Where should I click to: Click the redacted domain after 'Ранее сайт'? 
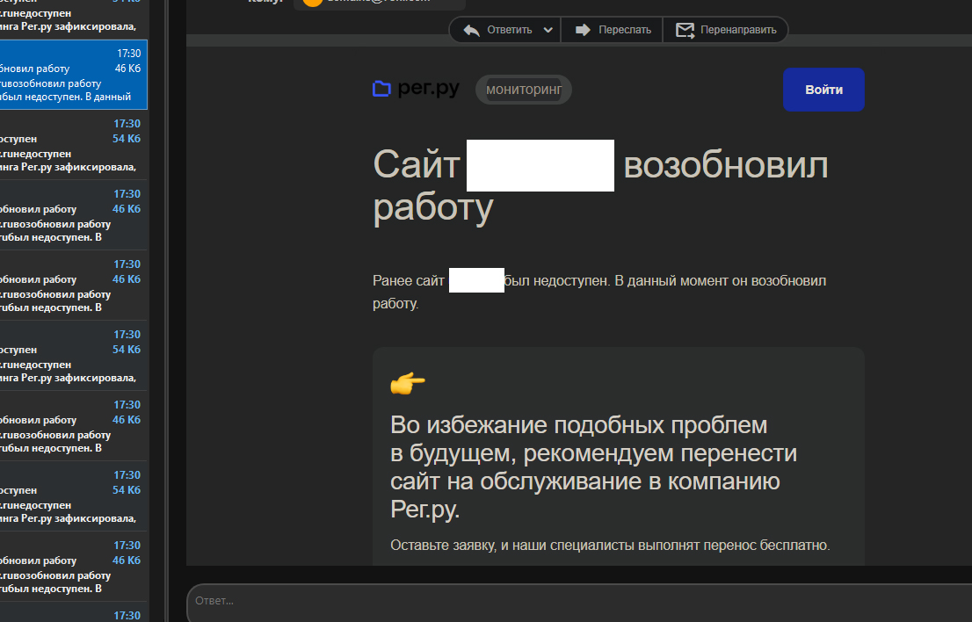coord(476,281)
